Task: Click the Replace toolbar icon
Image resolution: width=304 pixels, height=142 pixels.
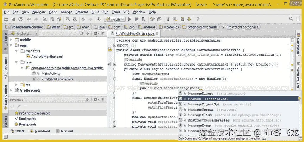Action: pyautogui.click(x=74, y=19)
